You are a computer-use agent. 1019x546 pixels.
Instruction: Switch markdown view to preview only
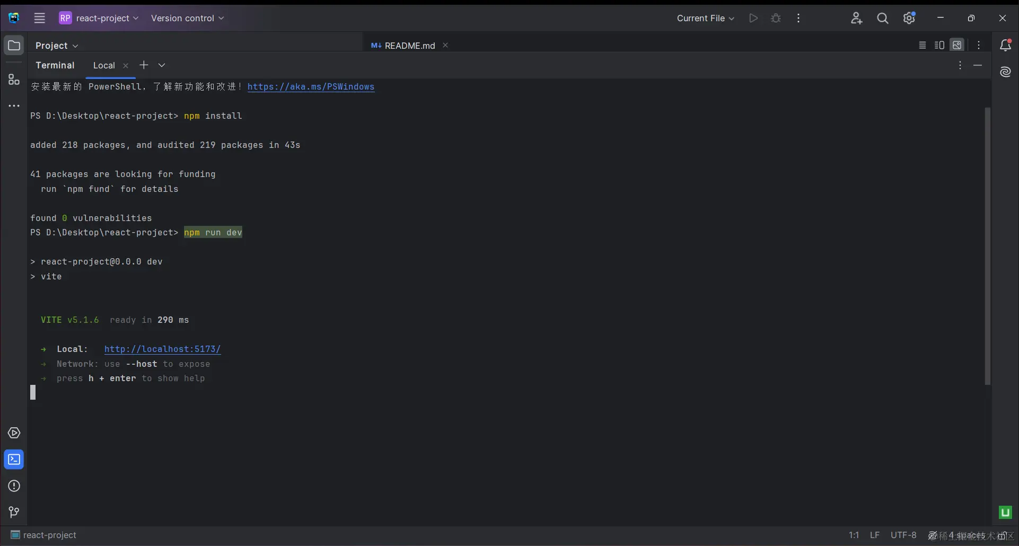point(957,45)
